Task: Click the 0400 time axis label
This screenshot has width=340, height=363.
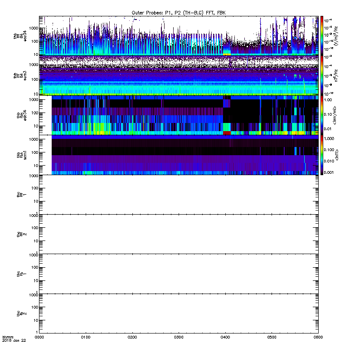Action: tap(225, 337)
